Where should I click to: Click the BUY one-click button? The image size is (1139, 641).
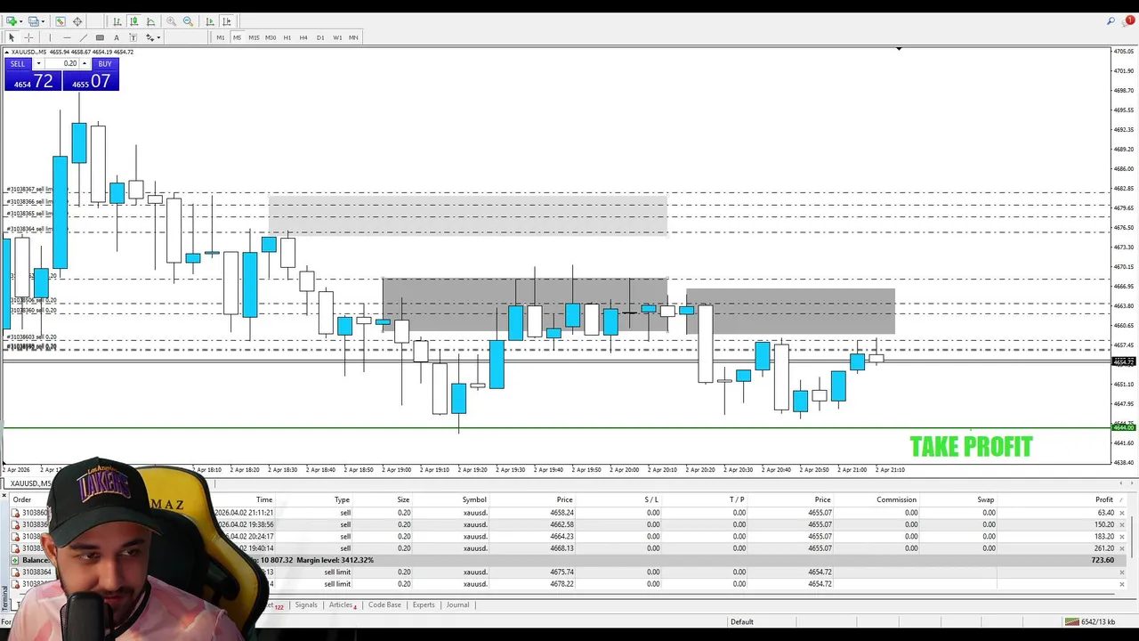105,64
